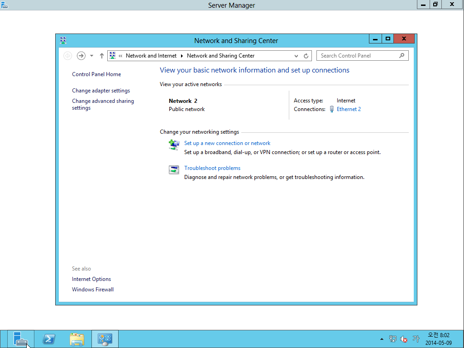The width and height of the screenshot is (464, 348).
Task: Open Server Manager from the taskbar
Action: (x=21, y=339)
